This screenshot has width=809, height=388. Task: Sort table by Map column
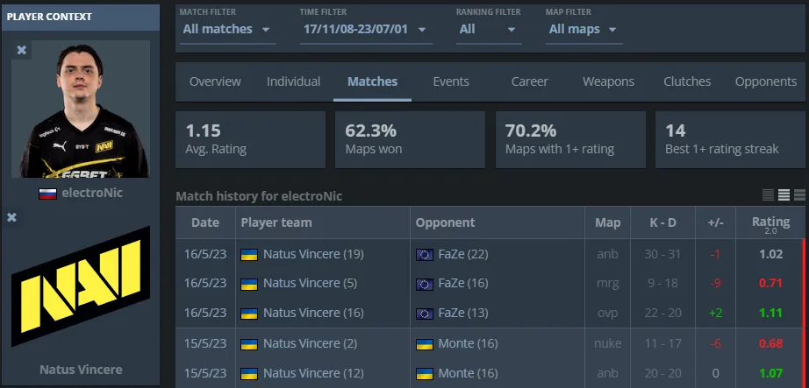click(x=608, y=222)
